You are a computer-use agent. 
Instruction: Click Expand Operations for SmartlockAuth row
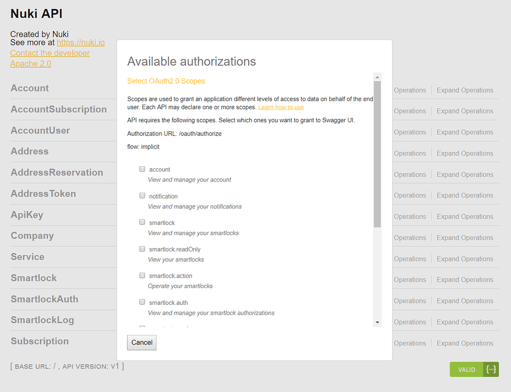click(x=464, y=302)
